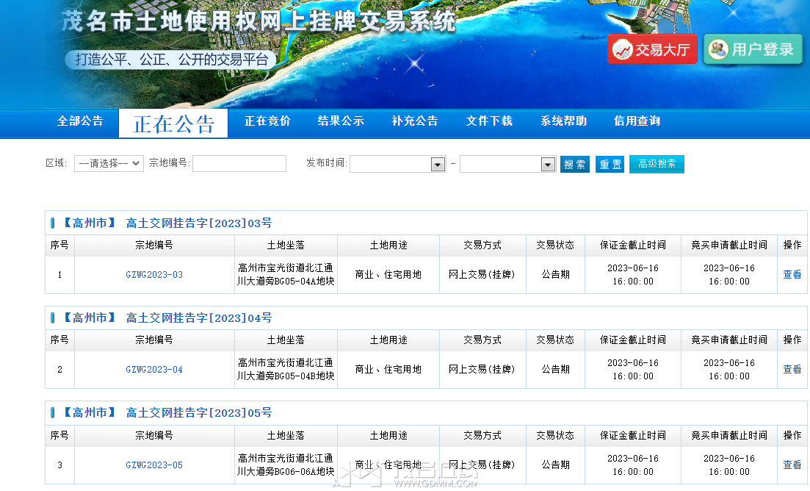The width and height of the screenshot is (810, 491).
Task: Open the 交易大厅 trading hall button
Action: tap(652, 49)
